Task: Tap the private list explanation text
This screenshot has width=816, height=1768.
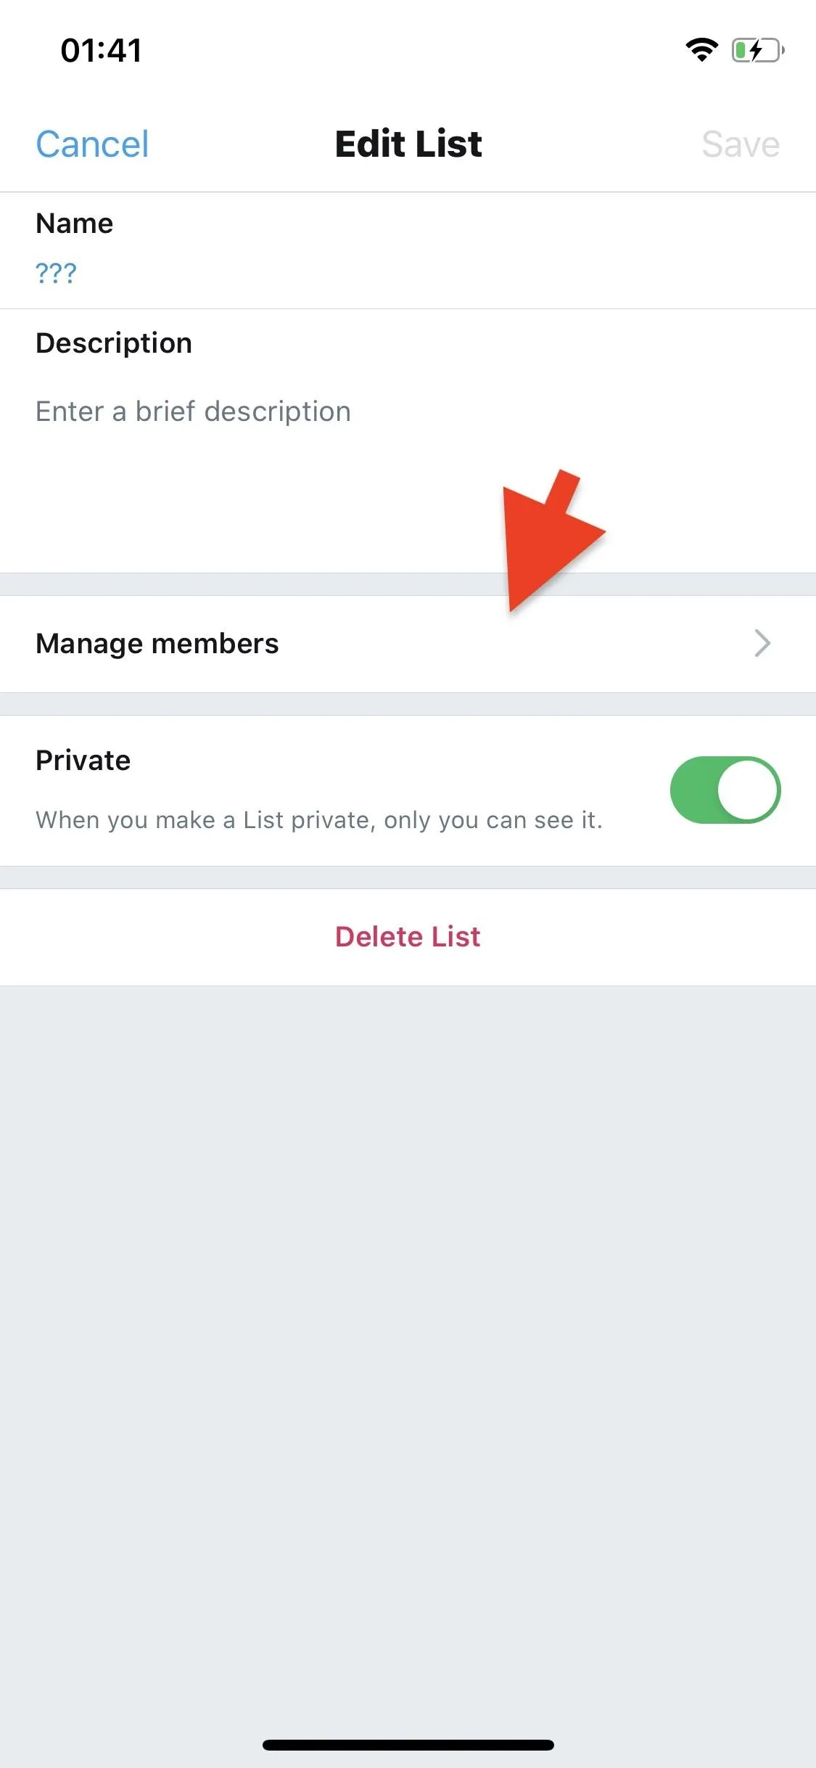Action: point(319,820)
